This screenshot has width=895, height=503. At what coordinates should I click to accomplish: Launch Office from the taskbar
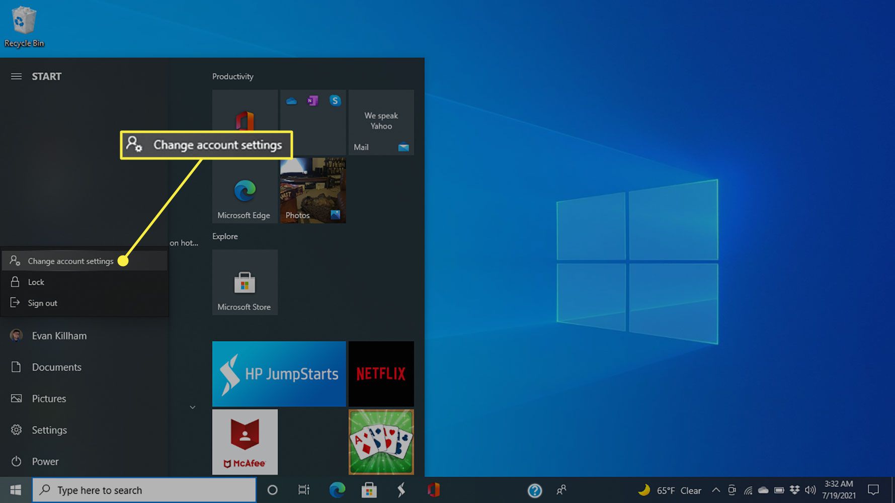tap(434, 490)
